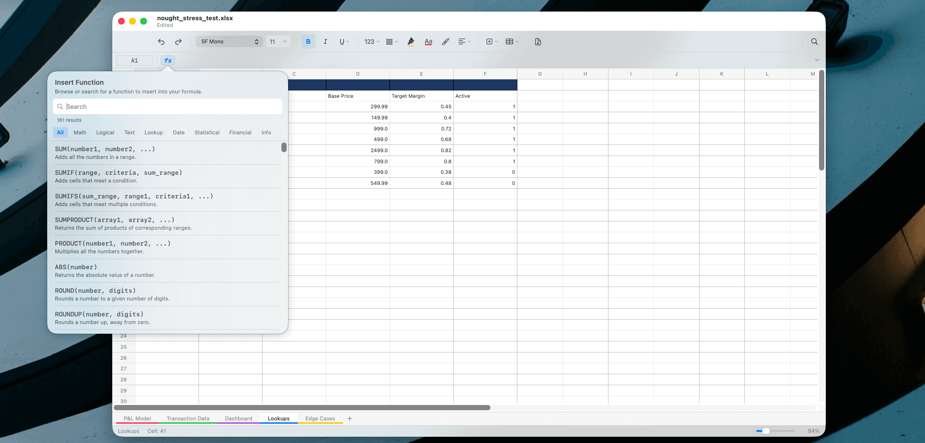Click the Redo icon

pos(178,42)
